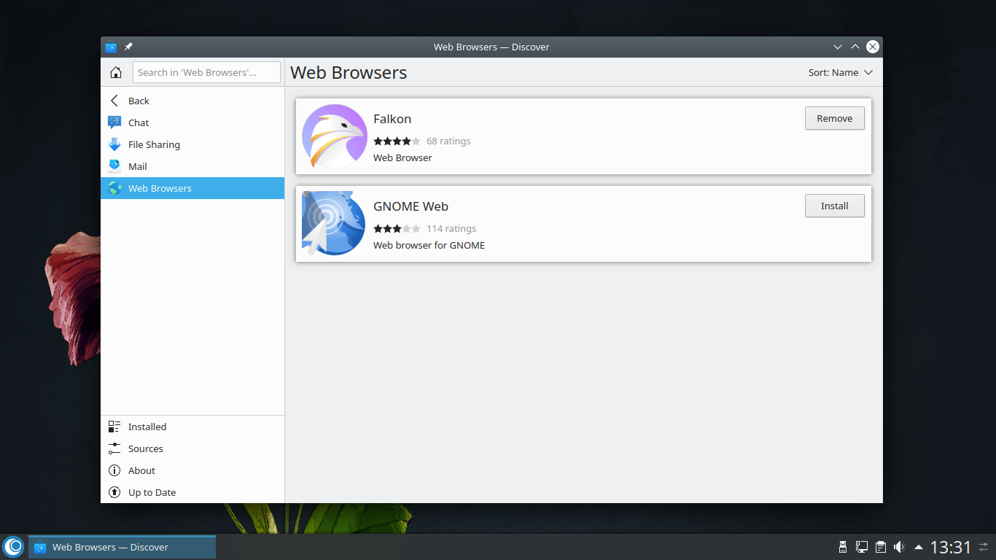
Task: Click the Up to Date arrow icon
Action: 114,492
